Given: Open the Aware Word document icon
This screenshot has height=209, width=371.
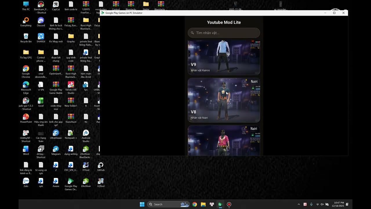Looking at the screenshot, I should (x=56, y=183).
